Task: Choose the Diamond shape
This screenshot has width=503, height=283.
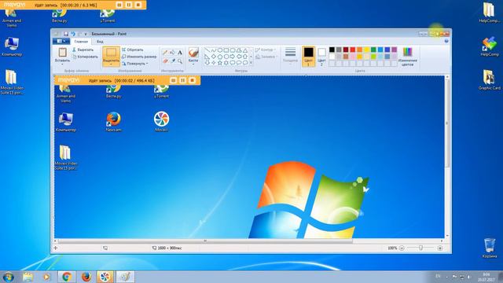Action: [214, 57]
